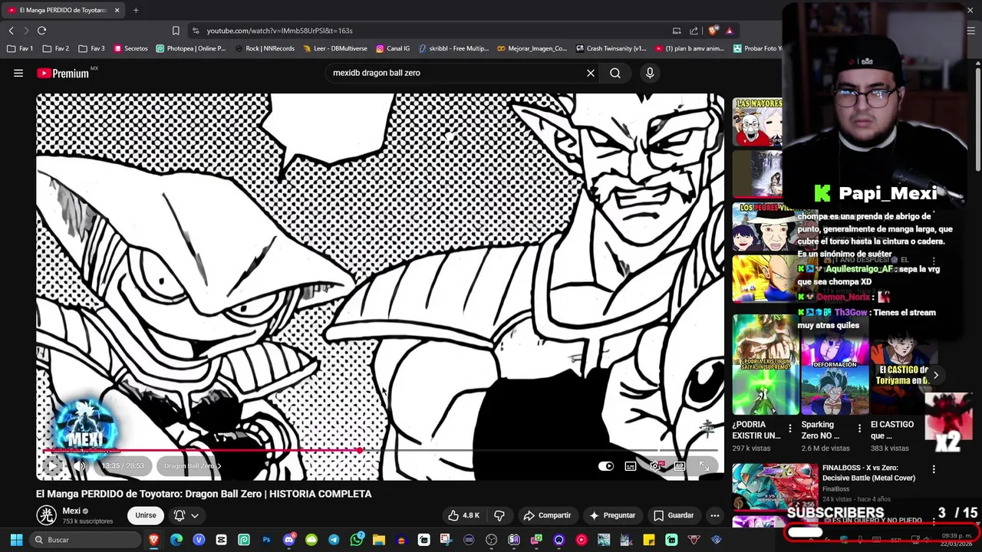Open a new browser tab with plus
The width and height of the screenshot is (982, 552).
pyautogui.click(x=136, y=10)
